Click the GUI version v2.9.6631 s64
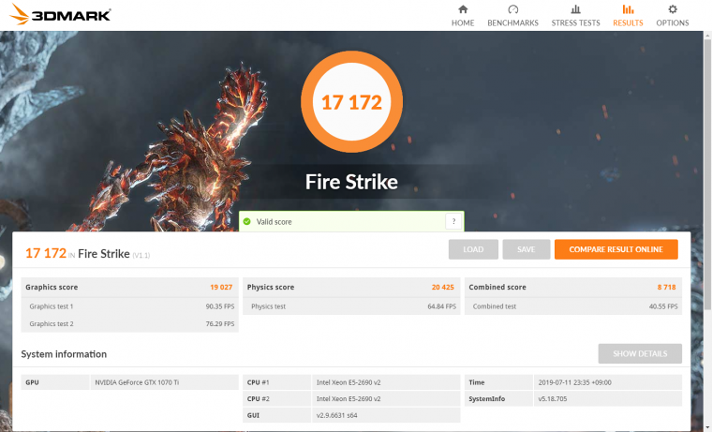This screenshot has width=712, height=432. coord(336,415)
